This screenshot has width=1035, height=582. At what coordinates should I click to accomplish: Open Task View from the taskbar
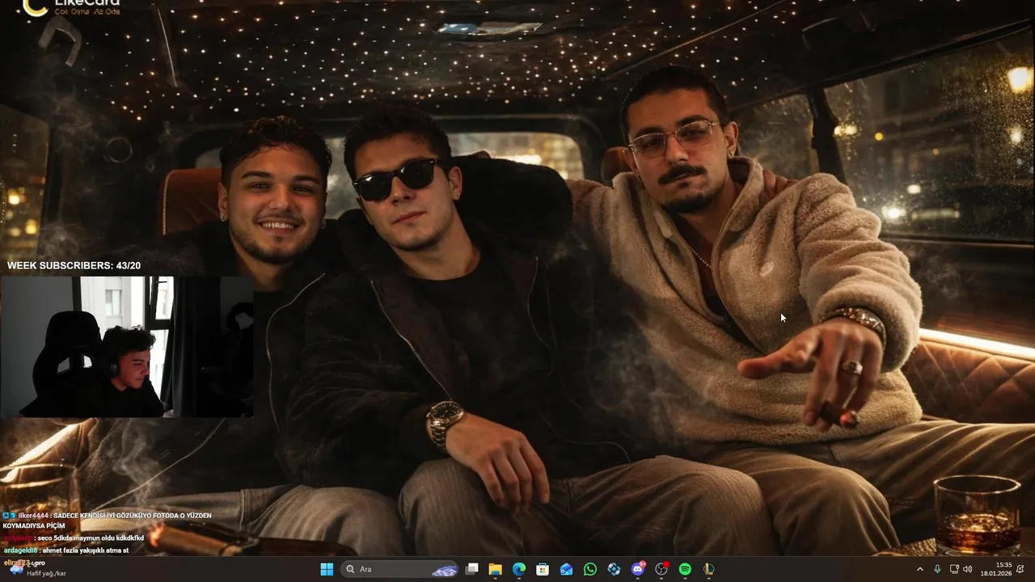tap(472, 569)
